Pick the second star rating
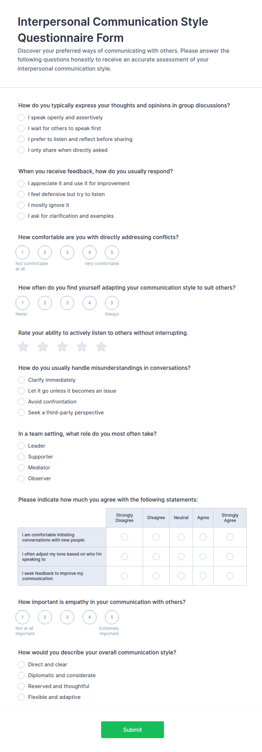This screenshot has height=752, width=262. tap(43, 346)
